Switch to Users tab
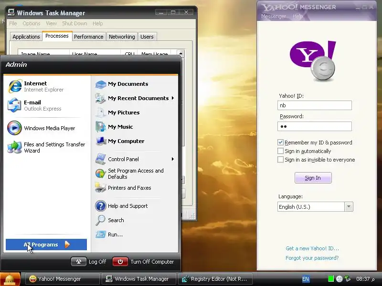Image resolution: width=382 pixels, height=286 pixels. coord(147,37)
